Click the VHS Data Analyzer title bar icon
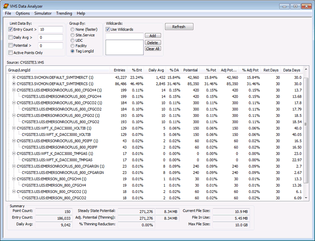The image size is (315, 241). [6, 6]
